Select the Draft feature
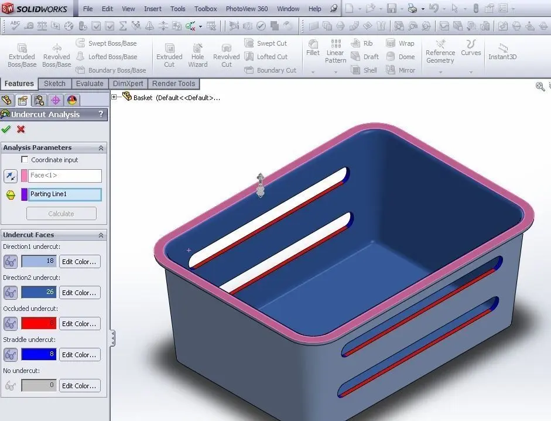Screen dimensions: 551x421 pos(365,57)
